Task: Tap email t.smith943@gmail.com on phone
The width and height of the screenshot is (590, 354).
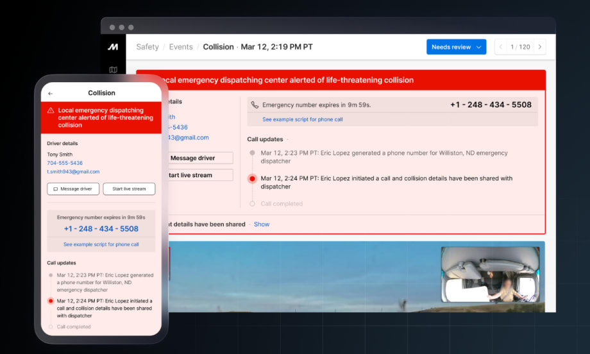Action: [x=73, y=171]
